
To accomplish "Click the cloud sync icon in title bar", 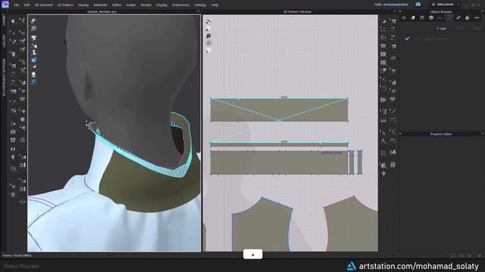I will coord(418,5).
